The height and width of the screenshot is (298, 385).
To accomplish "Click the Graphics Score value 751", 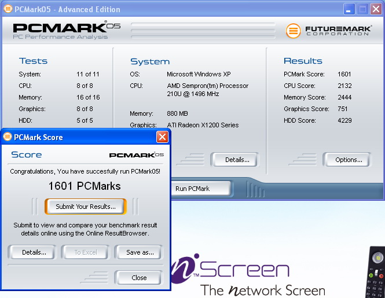I will click(343, 109).
